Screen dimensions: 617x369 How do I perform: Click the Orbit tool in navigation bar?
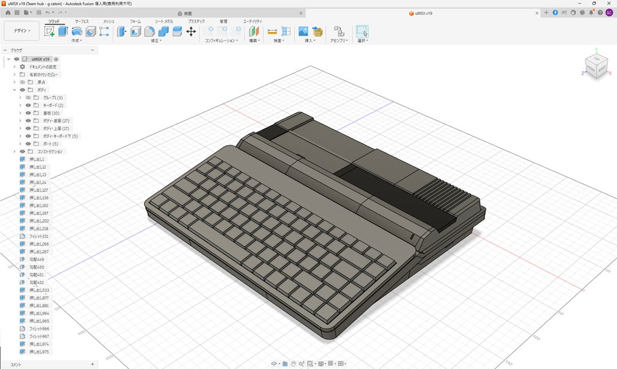274,364
